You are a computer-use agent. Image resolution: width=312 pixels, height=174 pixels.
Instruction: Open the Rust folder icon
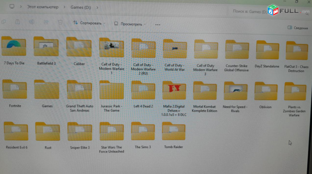(x=47, y=131)
